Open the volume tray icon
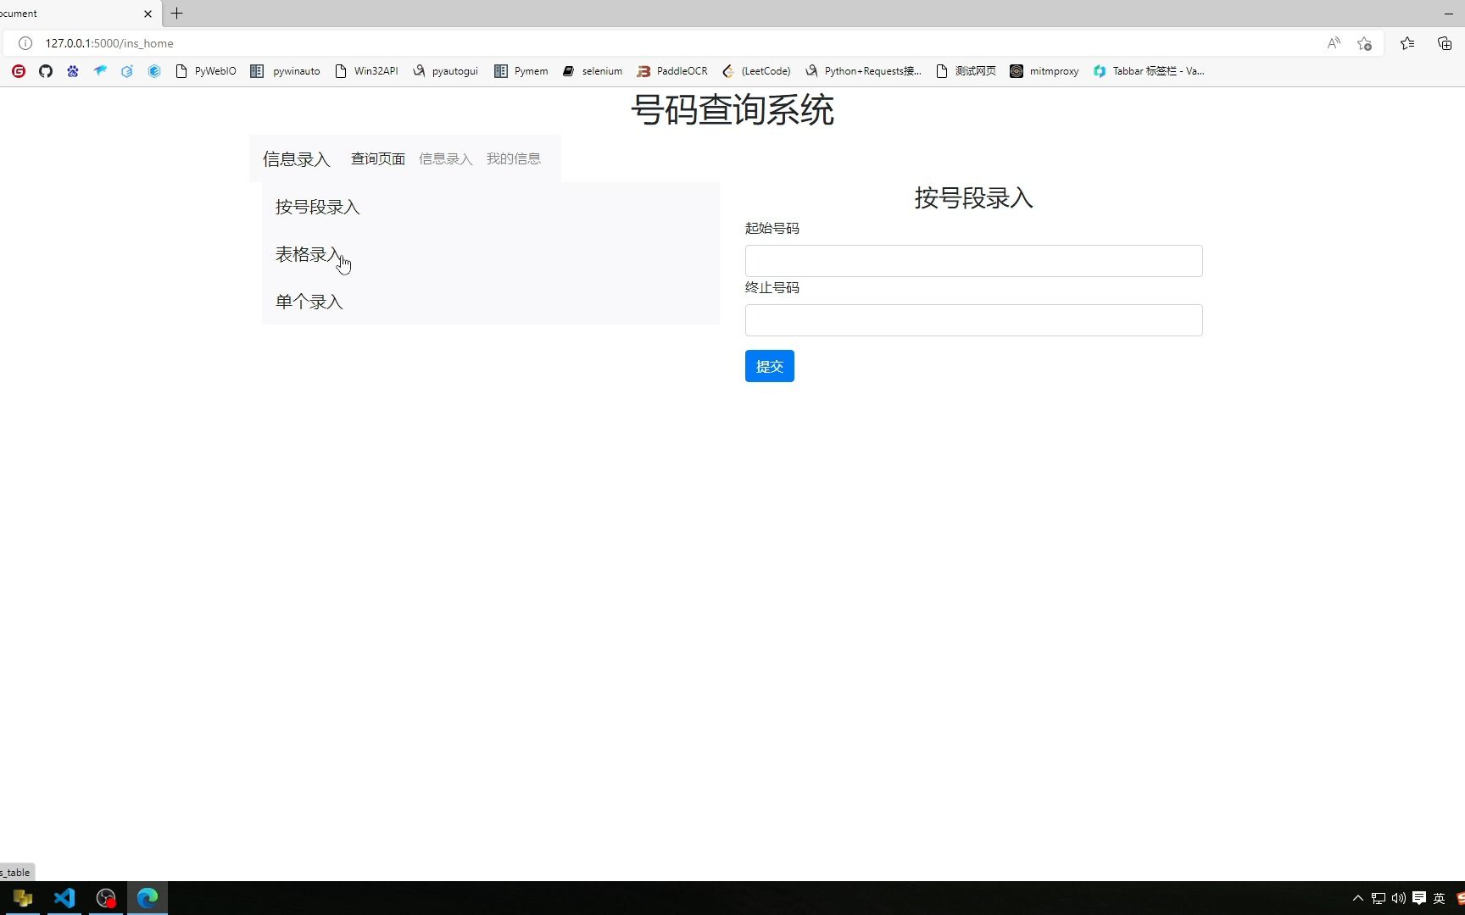This screenshot has height=915, width=1465. click(1399, 898)
